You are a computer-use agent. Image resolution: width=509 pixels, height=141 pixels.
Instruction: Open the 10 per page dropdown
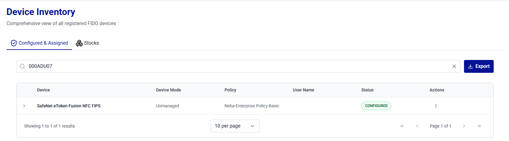pos(235,126)
